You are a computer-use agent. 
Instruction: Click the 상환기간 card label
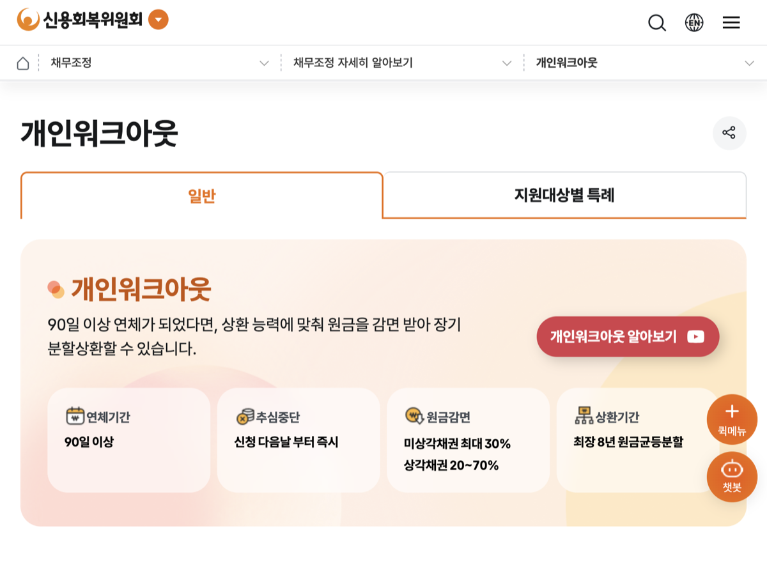[x=617, y=417]
